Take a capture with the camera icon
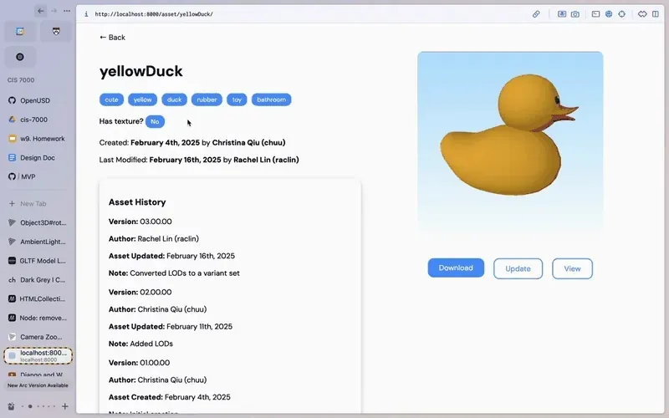 point(575,14)
